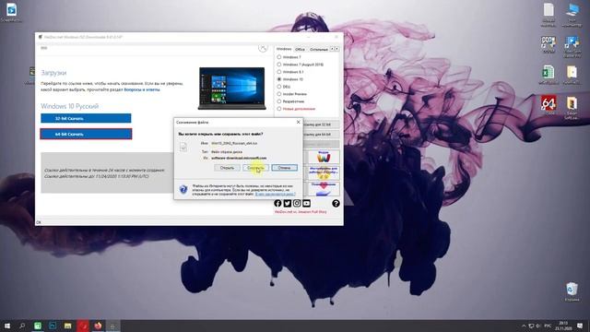
Task: Open taskbar search magnifier
Action: coord(22,326)
